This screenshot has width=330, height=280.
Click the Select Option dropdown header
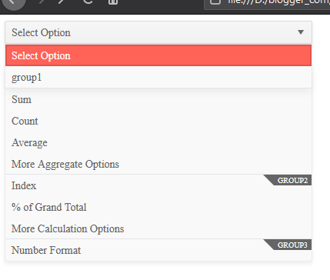point(158,32)
